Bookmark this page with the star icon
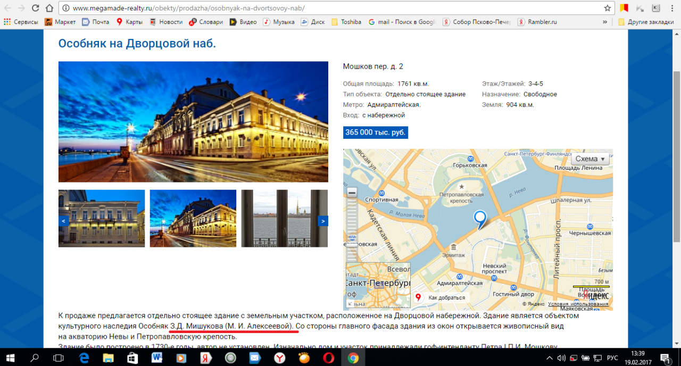Image resolution: width=681 pixels, height=366 pixels. [607, 9]
